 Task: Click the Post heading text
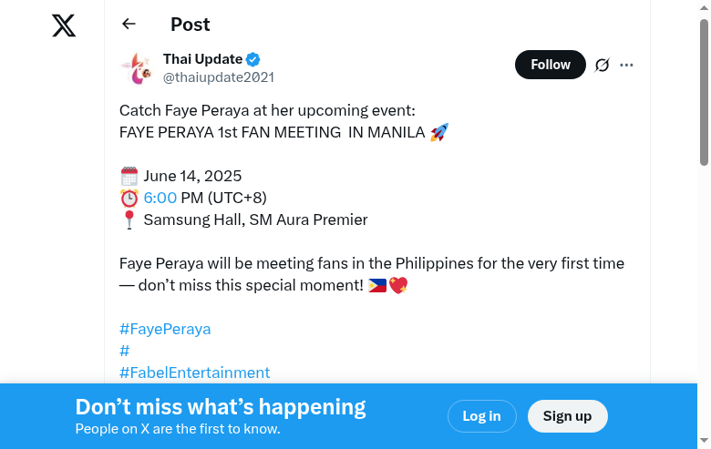coord(191,25)
